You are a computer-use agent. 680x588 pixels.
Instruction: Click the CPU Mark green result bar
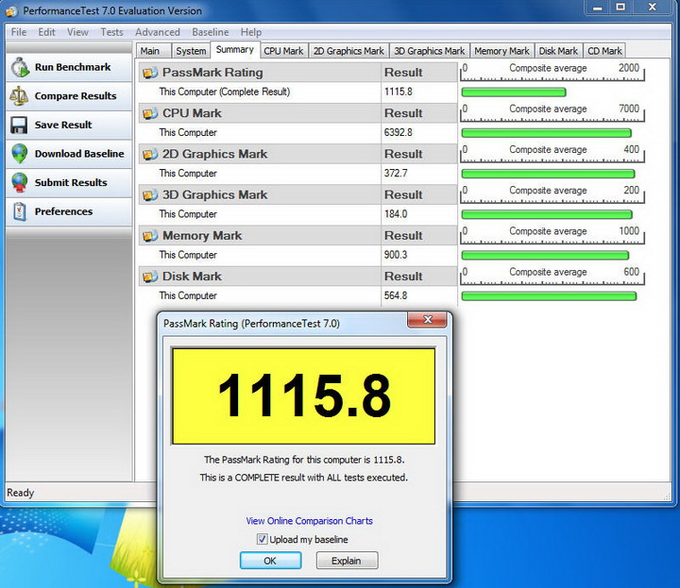coord(547,133)
